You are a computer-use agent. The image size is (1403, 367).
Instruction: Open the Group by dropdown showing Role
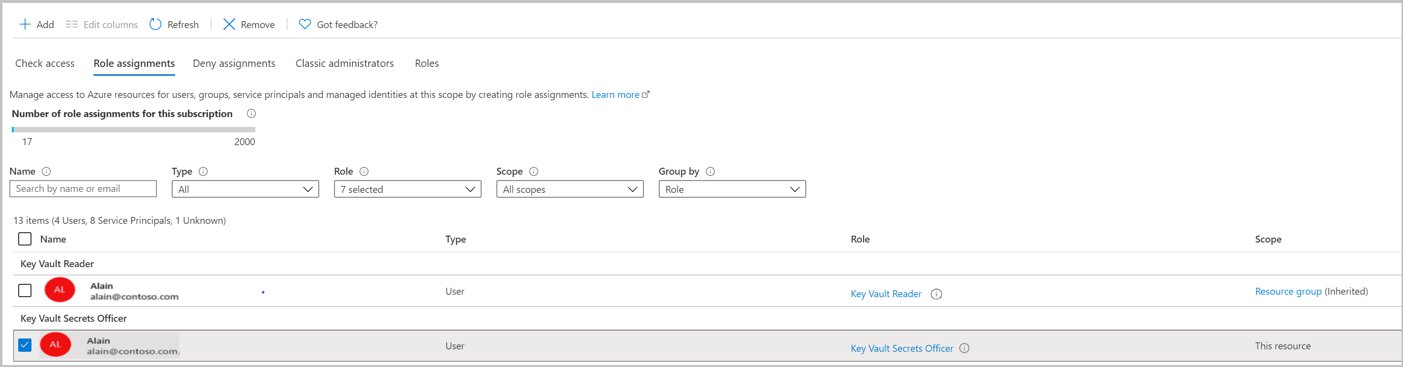click(x=732, y=189)
